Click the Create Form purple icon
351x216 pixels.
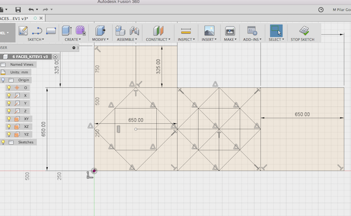point(81,30)
